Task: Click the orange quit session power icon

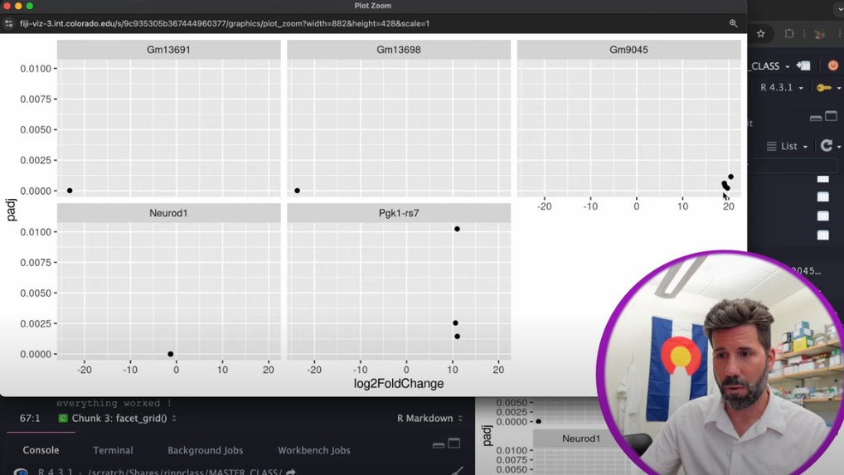Action: point(832,65)
